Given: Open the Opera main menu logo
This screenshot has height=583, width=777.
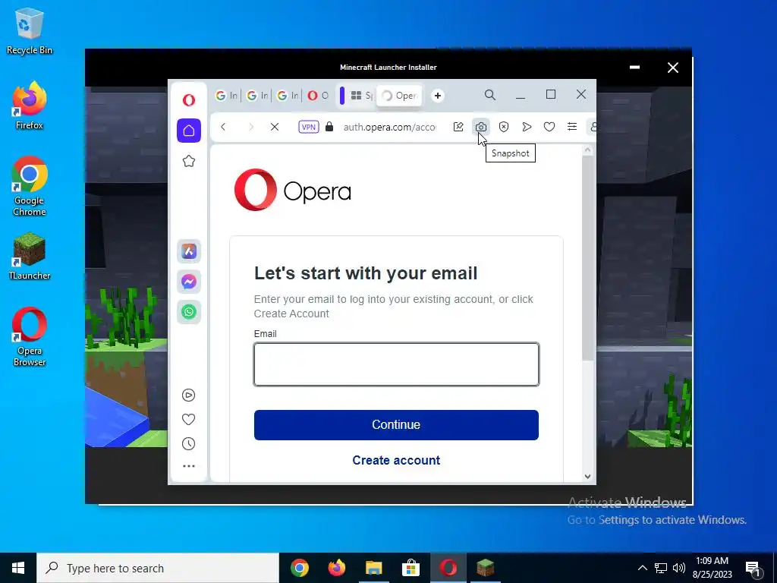Looking at the screenshot, I should (x=189, y=99).
